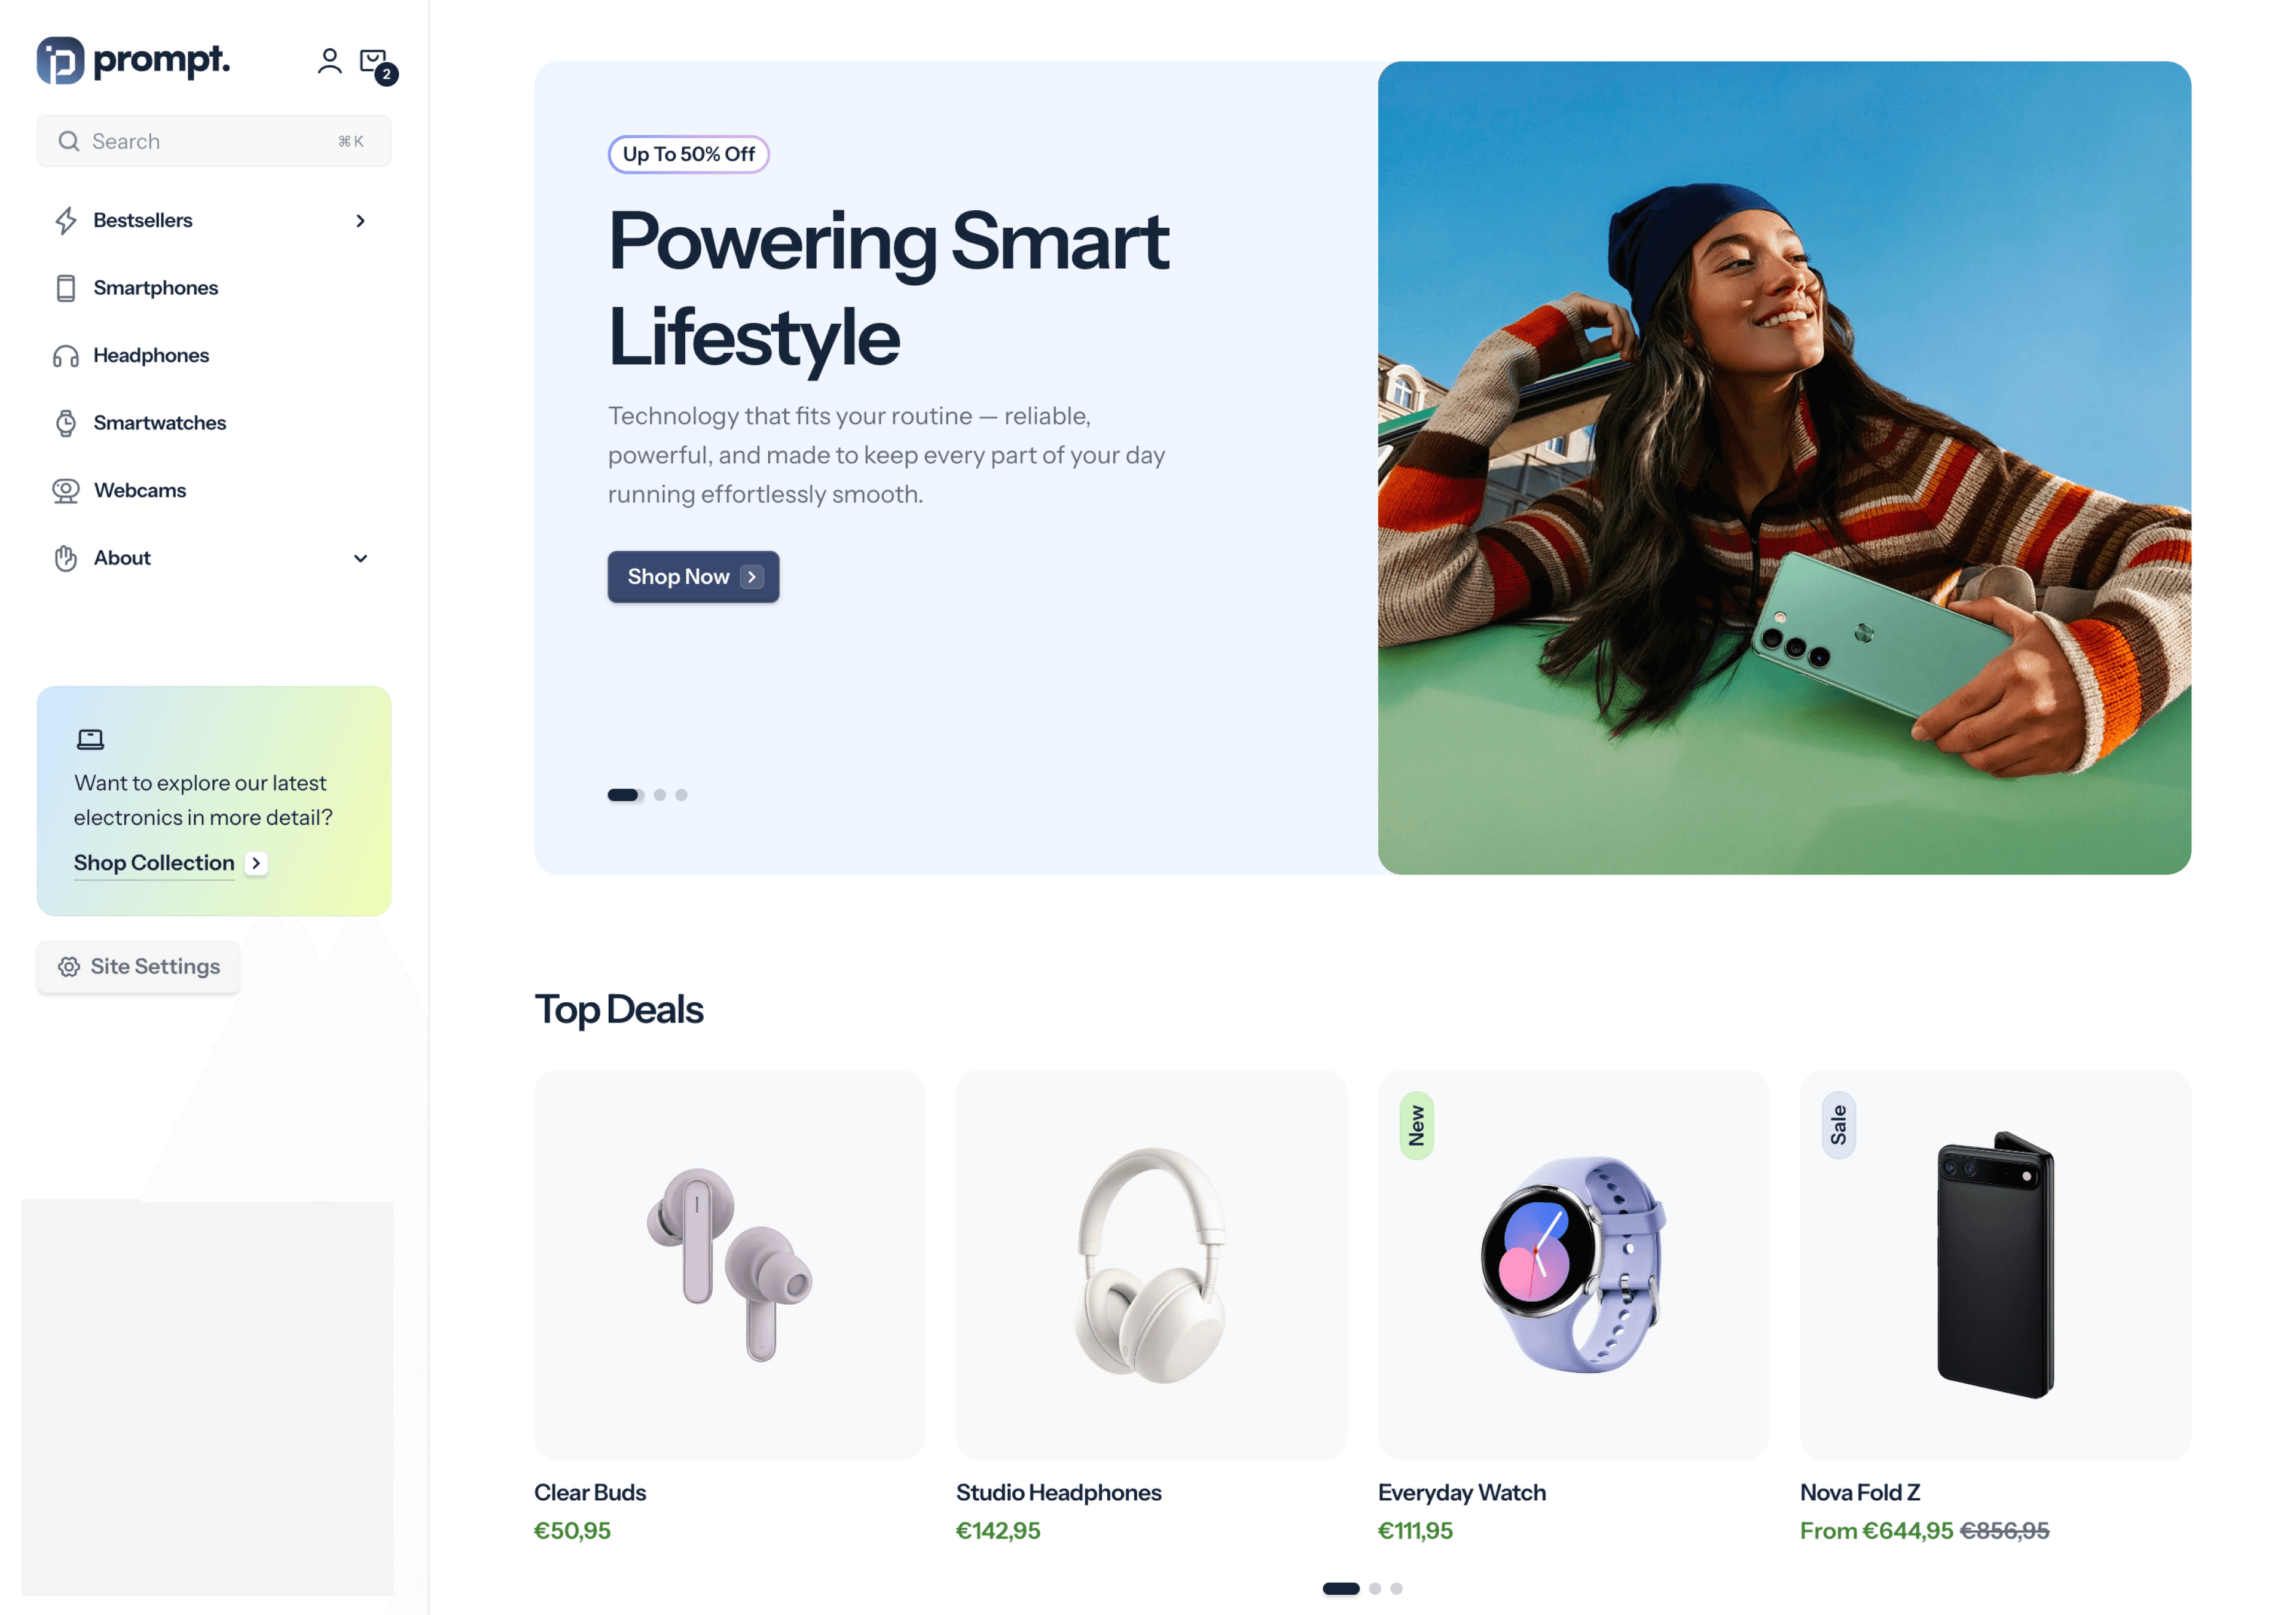Select the third hero carousel dot
This screenshot has width=2296, height=1615.
[681, 795]
